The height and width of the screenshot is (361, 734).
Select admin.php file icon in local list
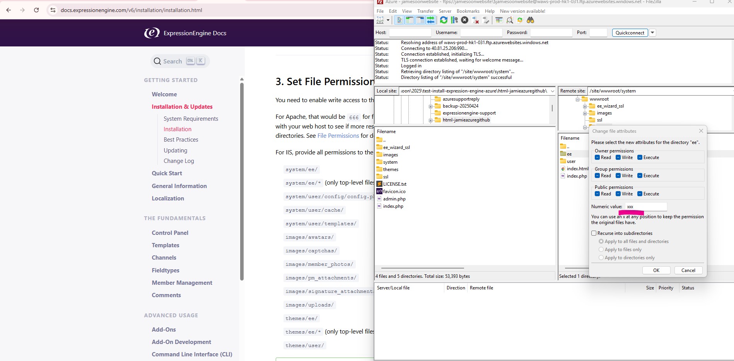pos(379,199)
